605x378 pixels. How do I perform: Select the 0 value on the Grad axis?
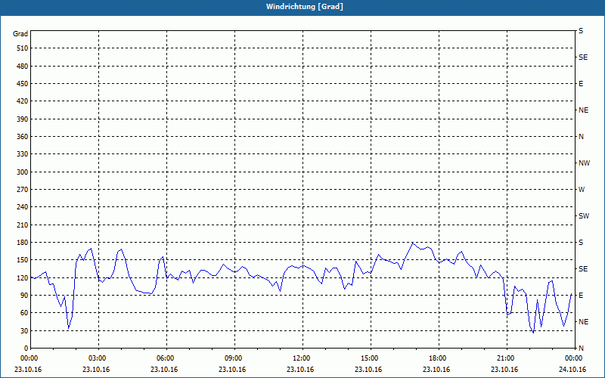pos(26,349)
